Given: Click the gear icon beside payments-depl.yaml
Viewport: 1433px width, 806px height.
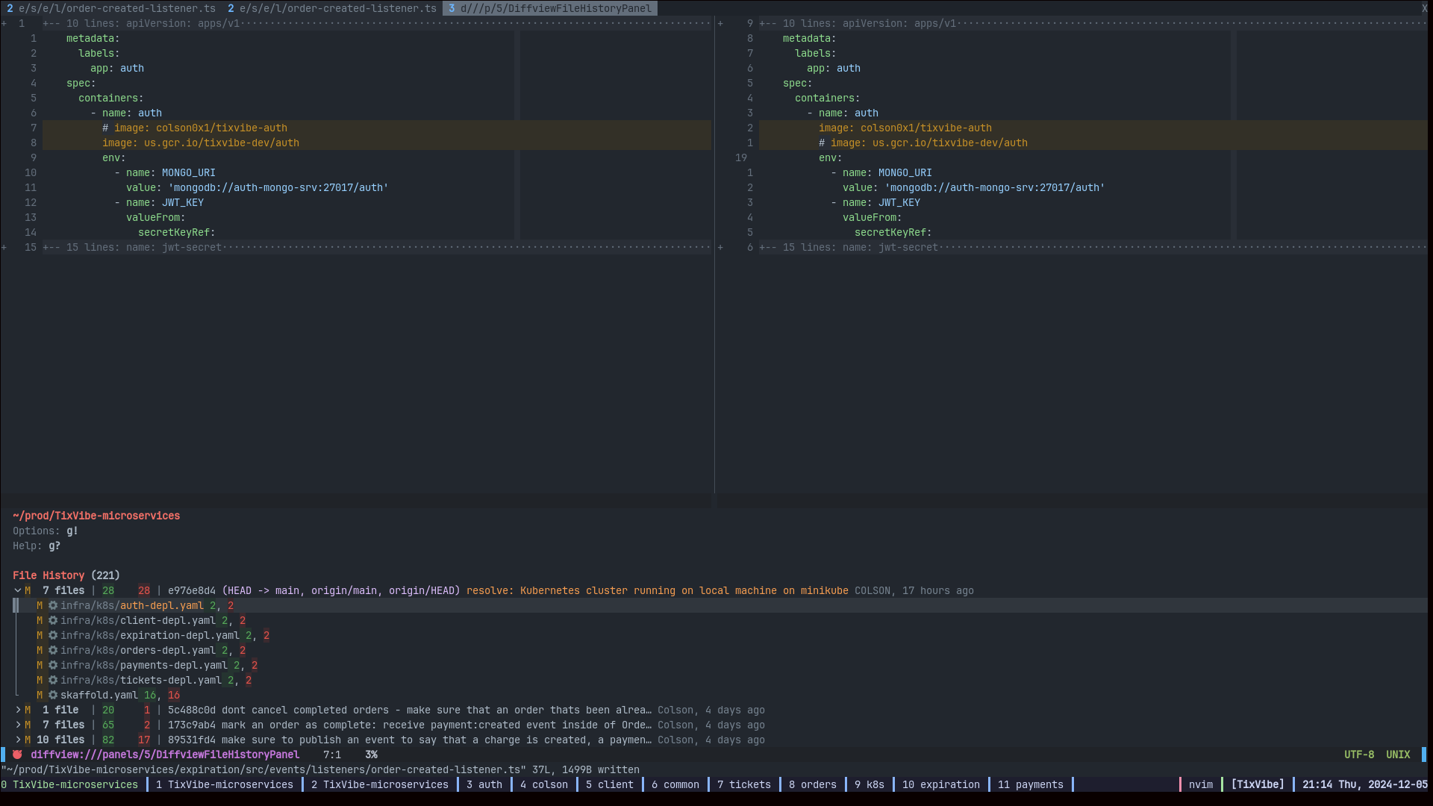Looking at the screenshot, I should click(x=53, y=665).
